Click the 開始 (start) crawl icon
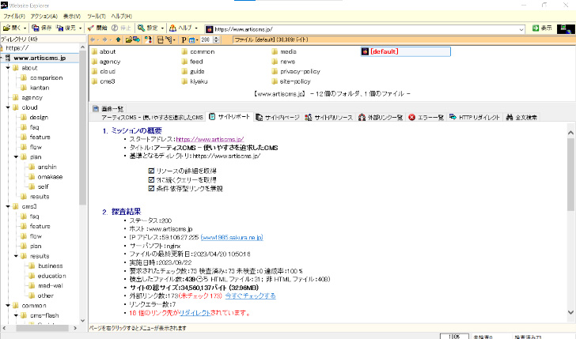The image size is (576, 339). (91, 28)
